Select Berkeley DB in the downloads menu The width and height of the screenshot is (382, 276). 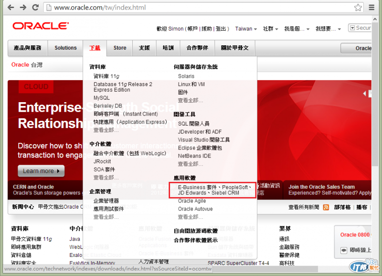[x=108, y=106]
